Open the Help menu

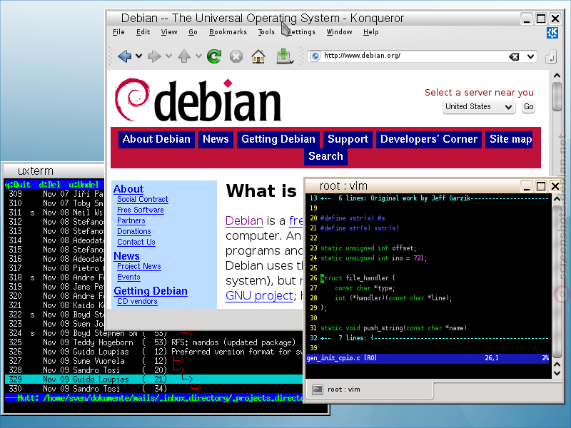[371, 32]
